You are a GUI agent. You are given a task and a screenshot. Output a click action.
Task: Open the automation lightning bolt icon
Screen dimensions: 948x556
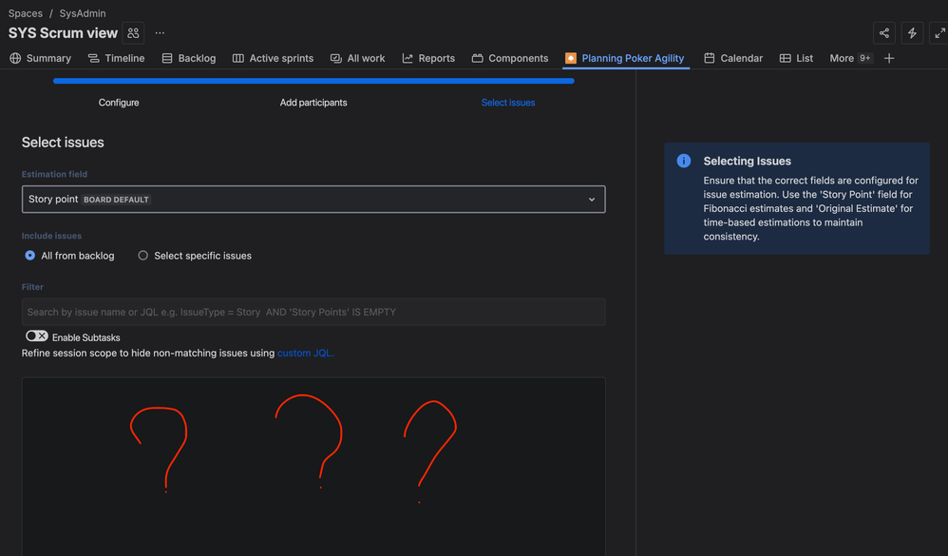pos(912,33)
